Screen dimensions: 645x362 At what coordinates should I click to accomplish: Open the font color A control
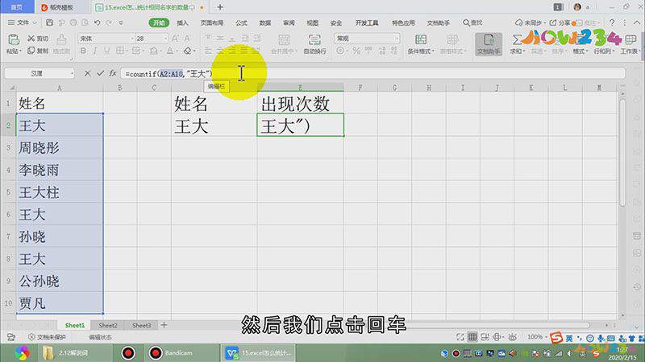click(170, 51)
